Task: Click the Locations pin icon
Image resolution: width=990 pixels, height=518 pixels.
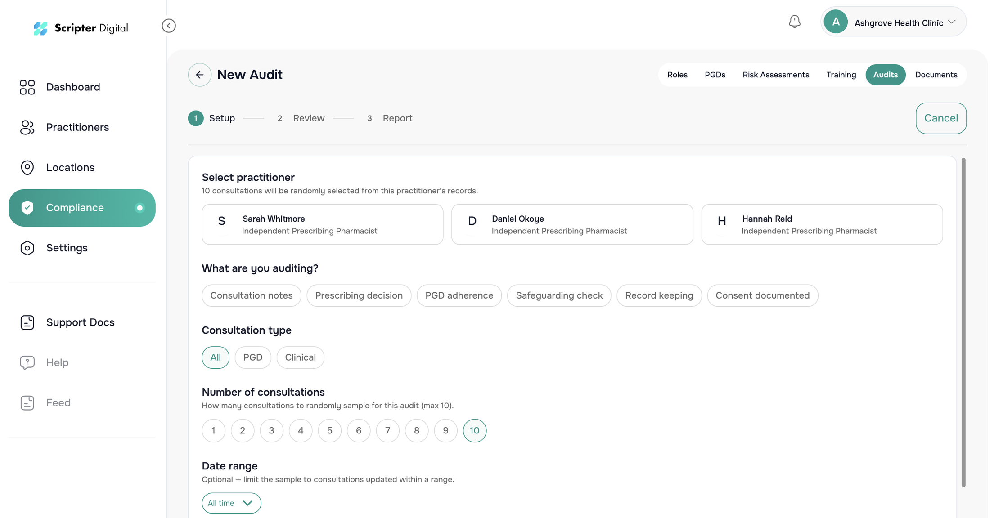Action: [27, 167]
